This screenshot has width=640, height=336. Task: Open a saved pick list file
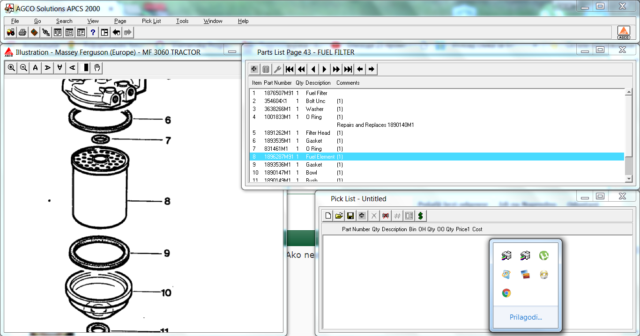tap(339, 216)
